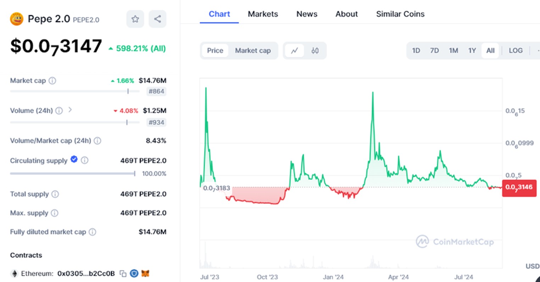Viewport: 540px width, 282px height.
Task: Click the Circulating supply progress bar
Action: pos(73,174)
